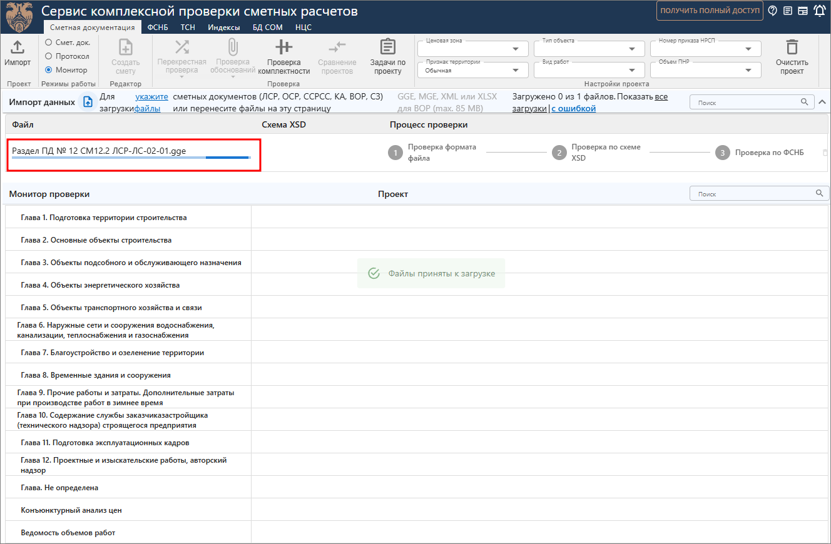Open the Индексы tab
The height and width of the screenshot is (544, 831).
pos(224,28)
